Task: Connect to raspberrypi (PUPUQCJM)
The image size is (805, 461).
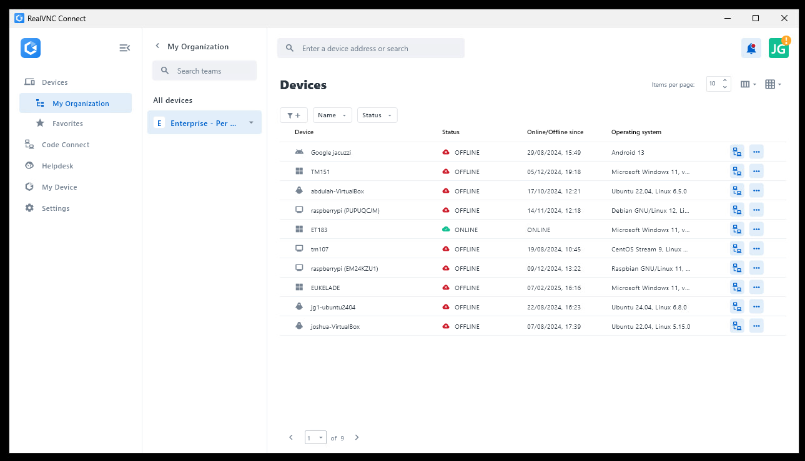Action: [737, 210]
